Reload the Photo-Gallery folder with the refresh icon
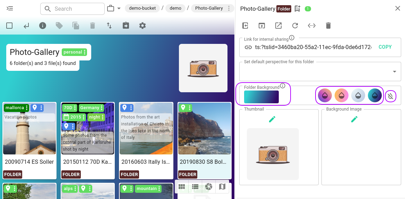The image size is (405, 199). pos(295,25)
